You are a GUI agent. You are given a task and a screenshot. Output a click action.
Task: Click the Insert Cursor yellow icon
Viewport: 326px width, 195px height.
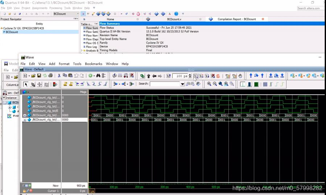point(65,84)
